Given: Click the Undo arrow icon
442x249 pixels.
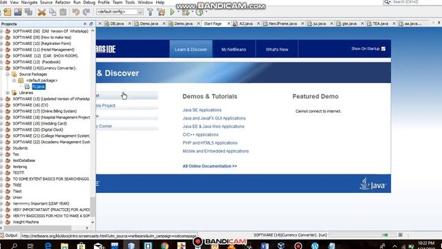Looking at the screenshot, I should pos(75,12).
